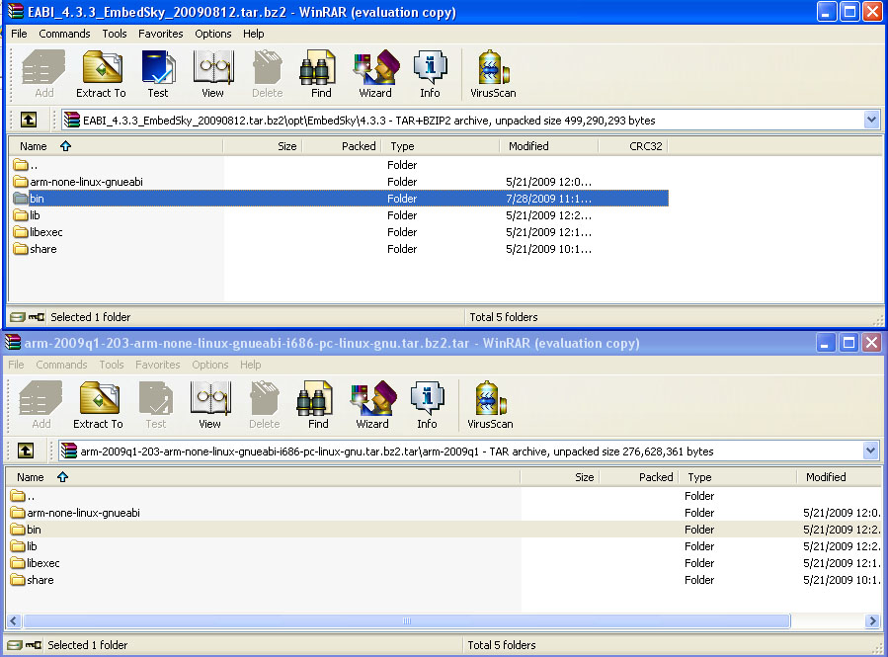Click Info icon in top WinRAR window
This screenshot has width=888, height=657.
pos(430,74)
